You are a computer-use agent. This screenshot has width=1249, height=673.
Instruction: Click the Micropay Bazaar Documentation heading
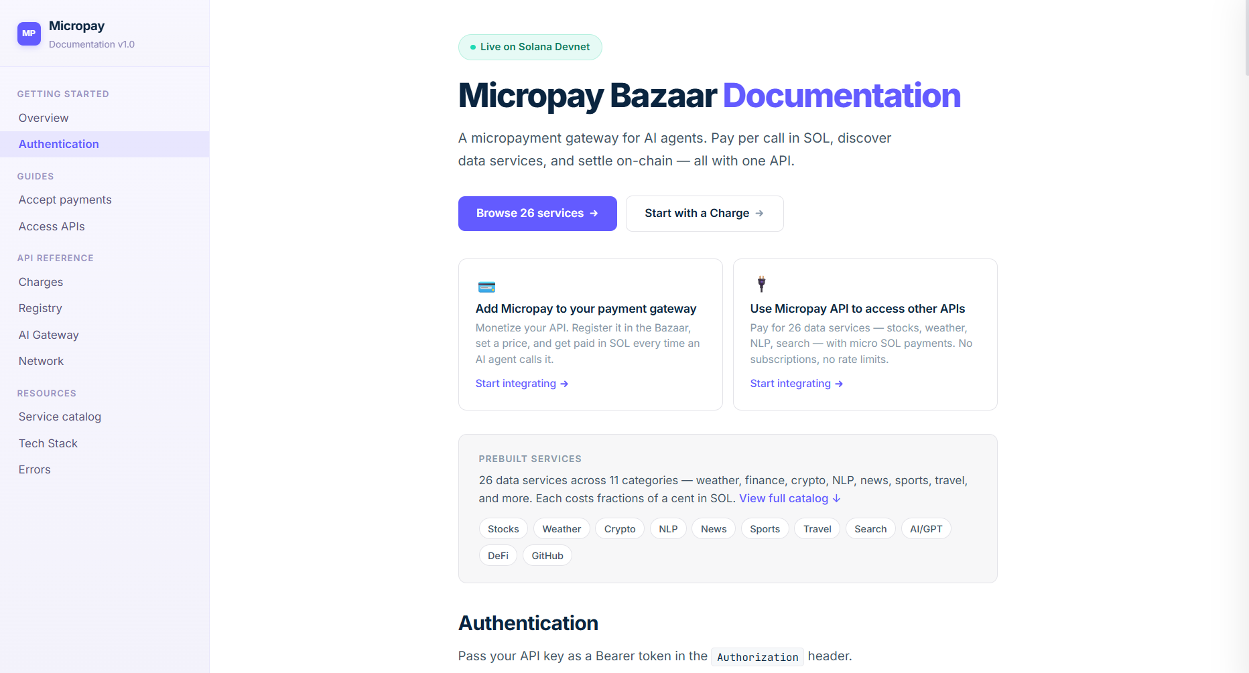[709, 96]
